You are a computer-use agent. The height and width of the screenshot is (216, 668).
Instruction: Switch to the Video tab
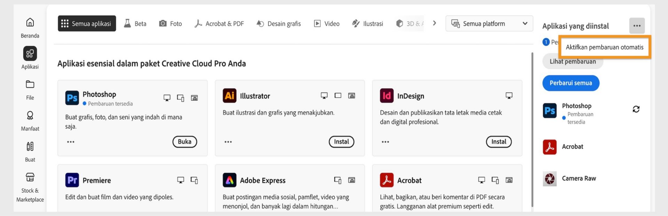(x=327, y=24)
